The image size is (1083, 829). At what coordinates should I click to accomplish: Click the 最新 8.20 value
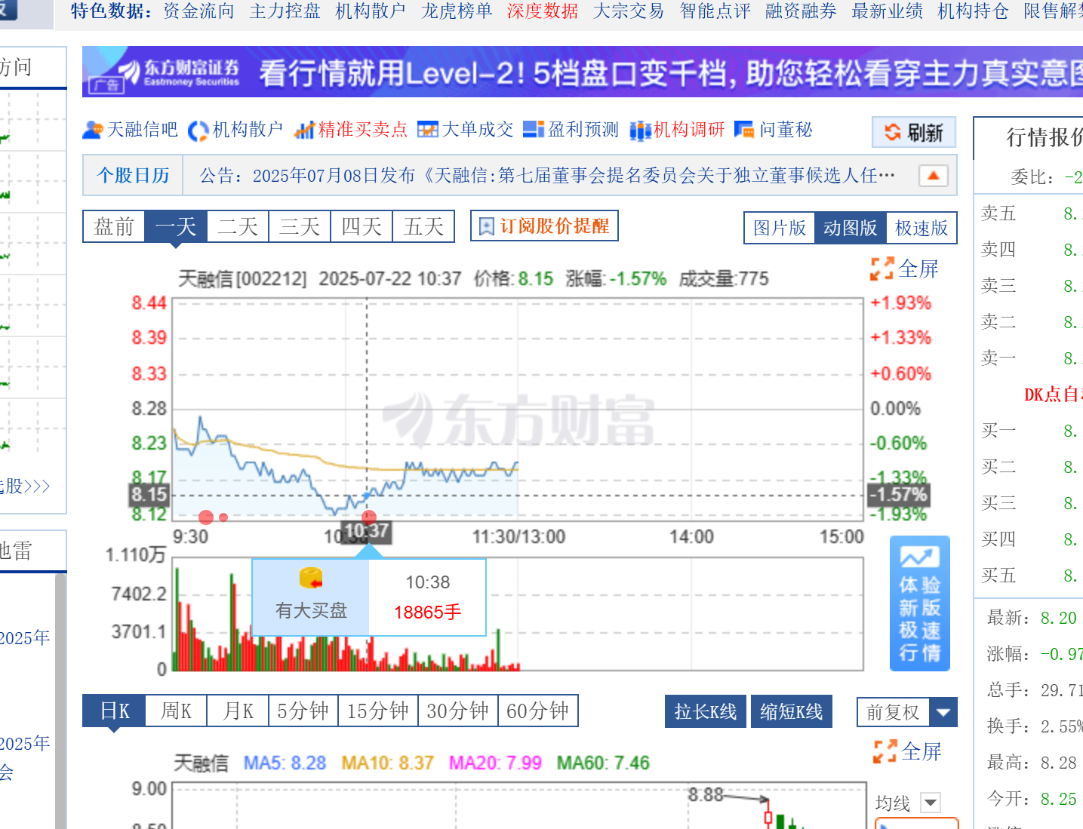click(x=1058, y=618)
